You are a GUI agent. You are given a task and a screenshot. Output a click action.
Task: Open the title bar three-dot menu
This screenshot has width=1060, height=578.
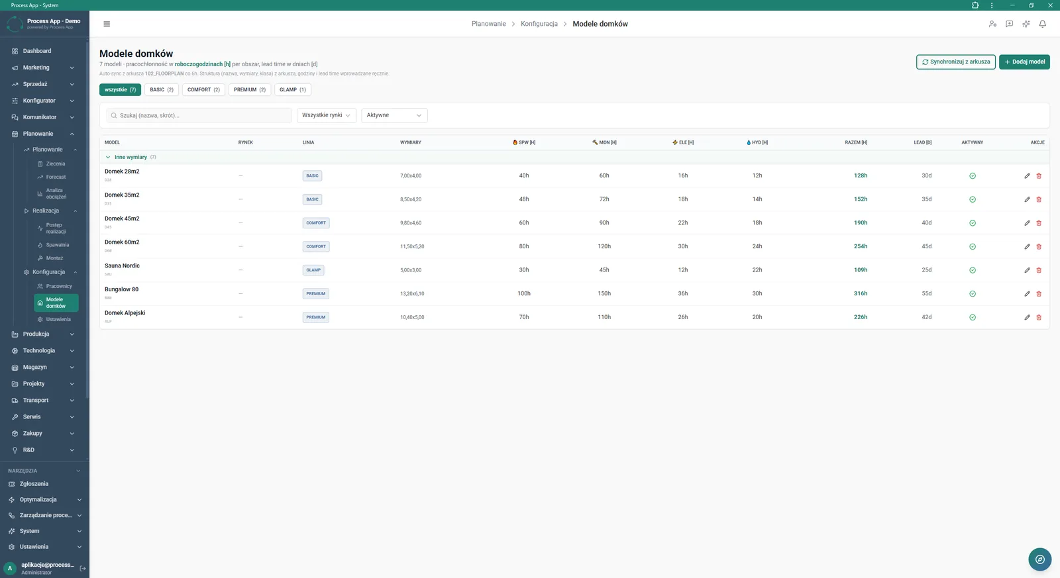[x=992, y=5]
